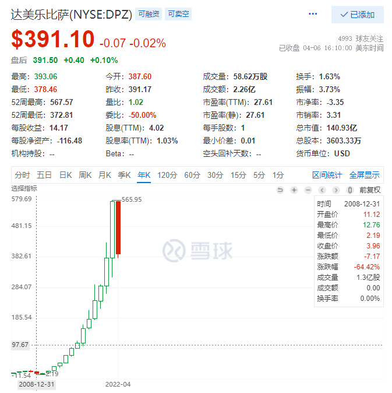The image size is (392, 393).
Task: Switch to the 周K chart tab
Action: click(85, 175)
